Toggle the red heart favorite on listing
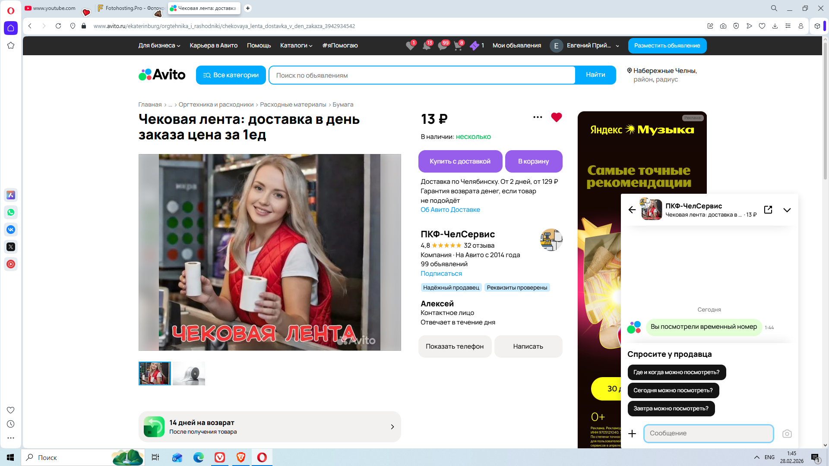This screenshot has height=466, width=829. point(556,117)
